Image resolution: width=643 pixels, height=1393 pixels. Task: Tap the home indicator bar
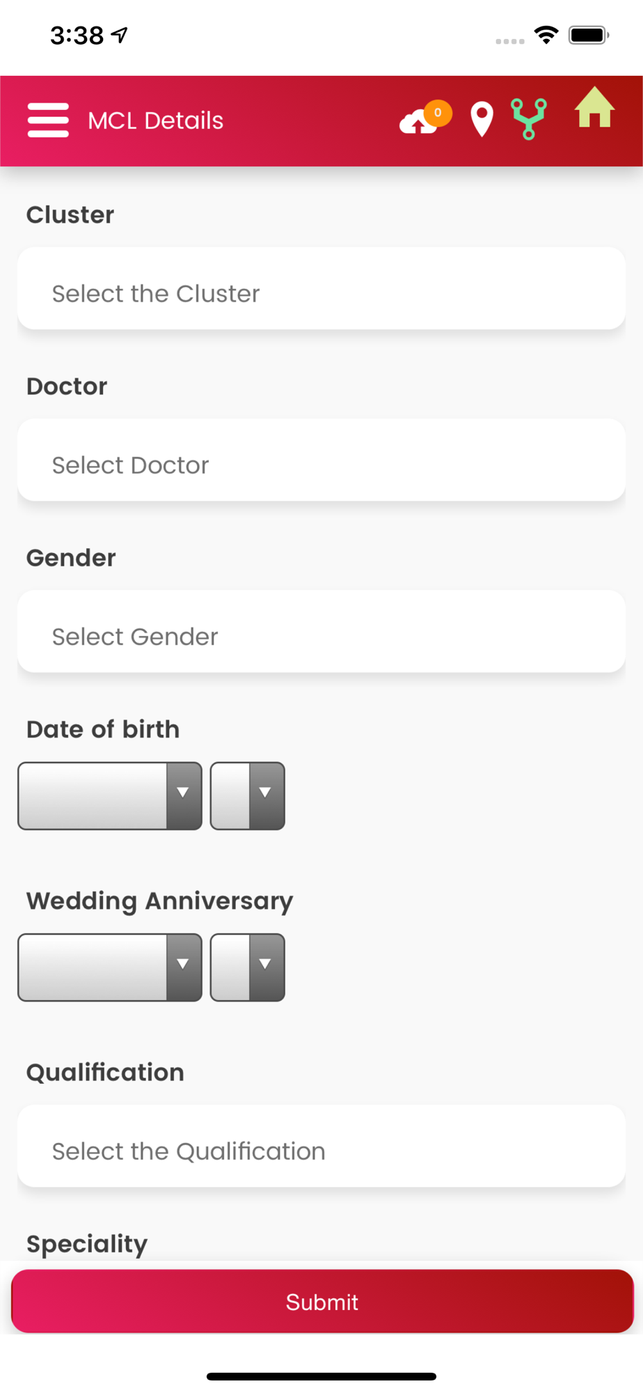click(321, 1376)
